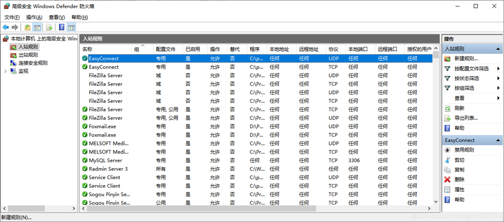Click the 属性 properties icon
This screenshot has height=222, width=504.
[x=448, y=190]
